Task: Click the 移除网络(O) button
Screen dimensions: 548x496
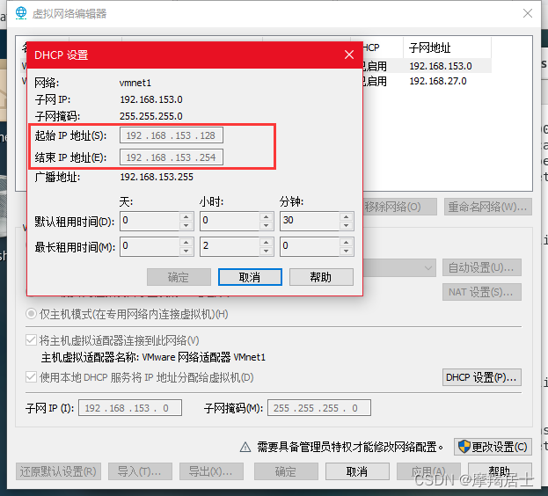Action: [400, 207]
